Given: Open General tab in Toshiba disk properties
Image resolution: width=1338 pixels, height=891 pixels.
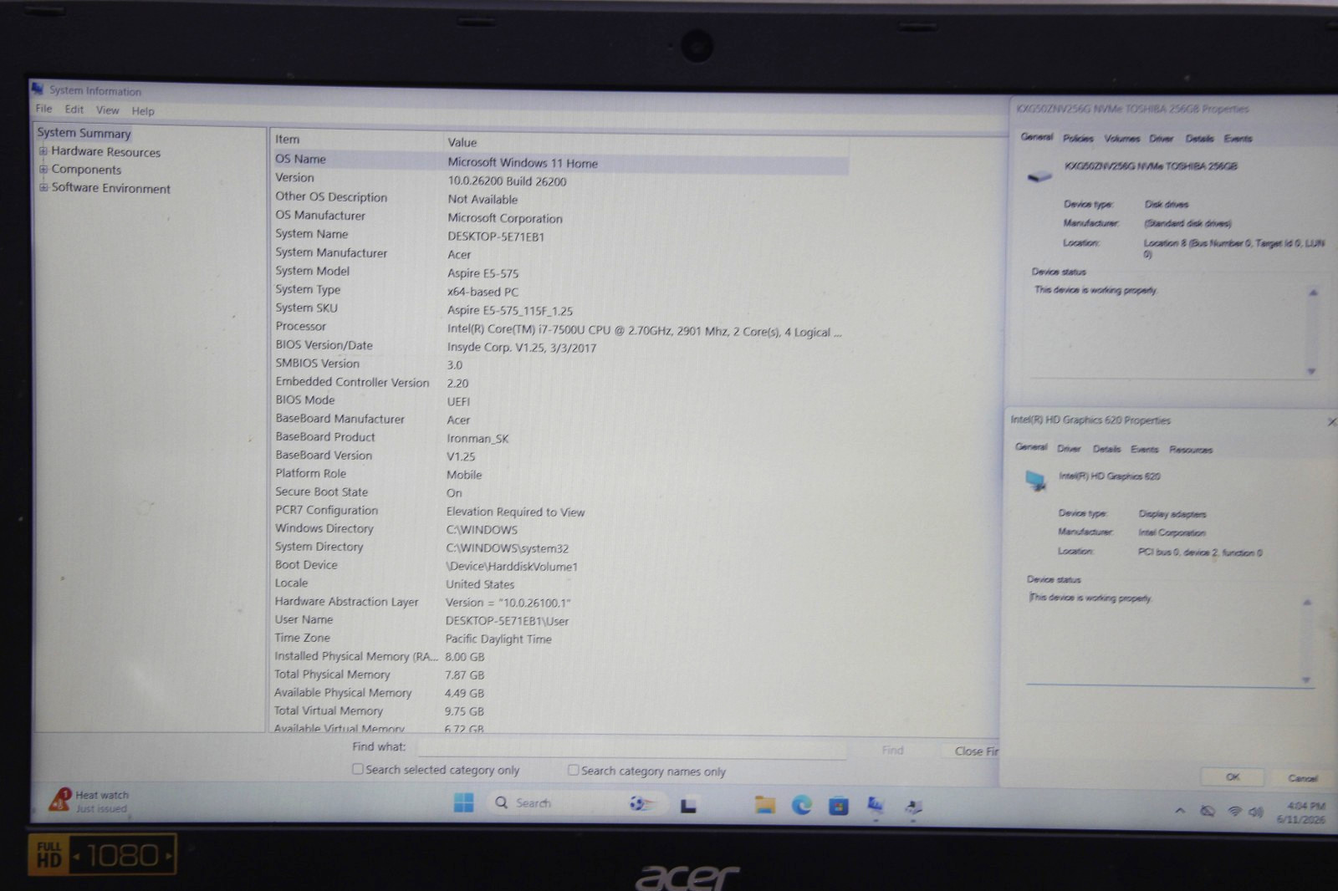Looking at the screenshot, I should (x=1036, y=137).
